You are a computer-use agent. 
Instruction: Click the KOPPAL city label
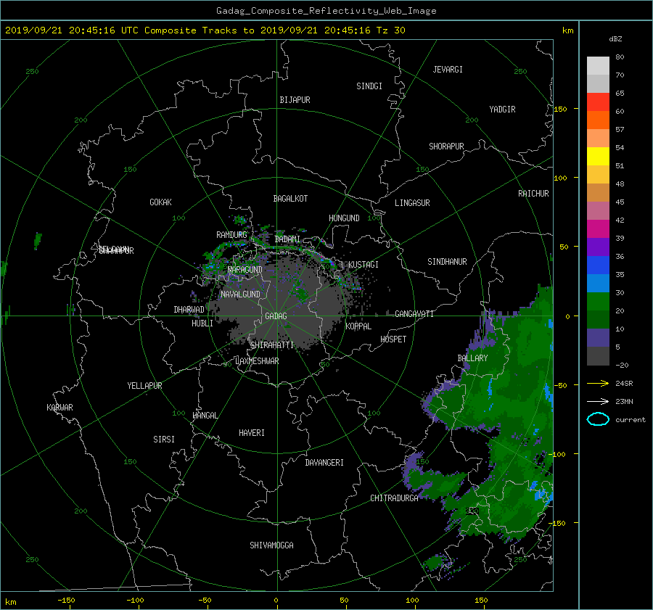click(x=358, y=326)
